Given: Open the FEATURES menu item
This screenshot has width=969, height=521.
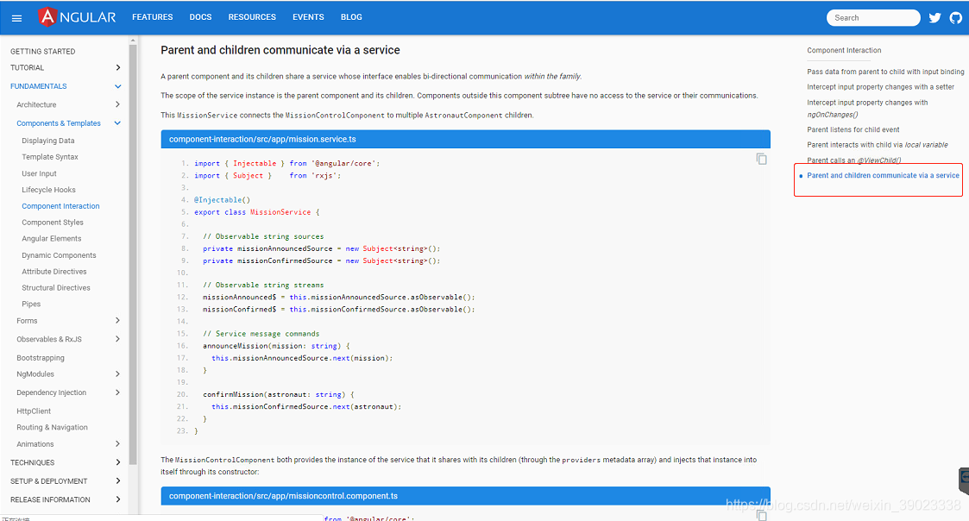Looking at the screenshot, I should pos(152,17).
